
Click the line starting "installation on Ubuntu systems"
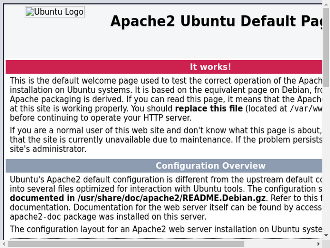pyautogui.click(x=166, y=90)
